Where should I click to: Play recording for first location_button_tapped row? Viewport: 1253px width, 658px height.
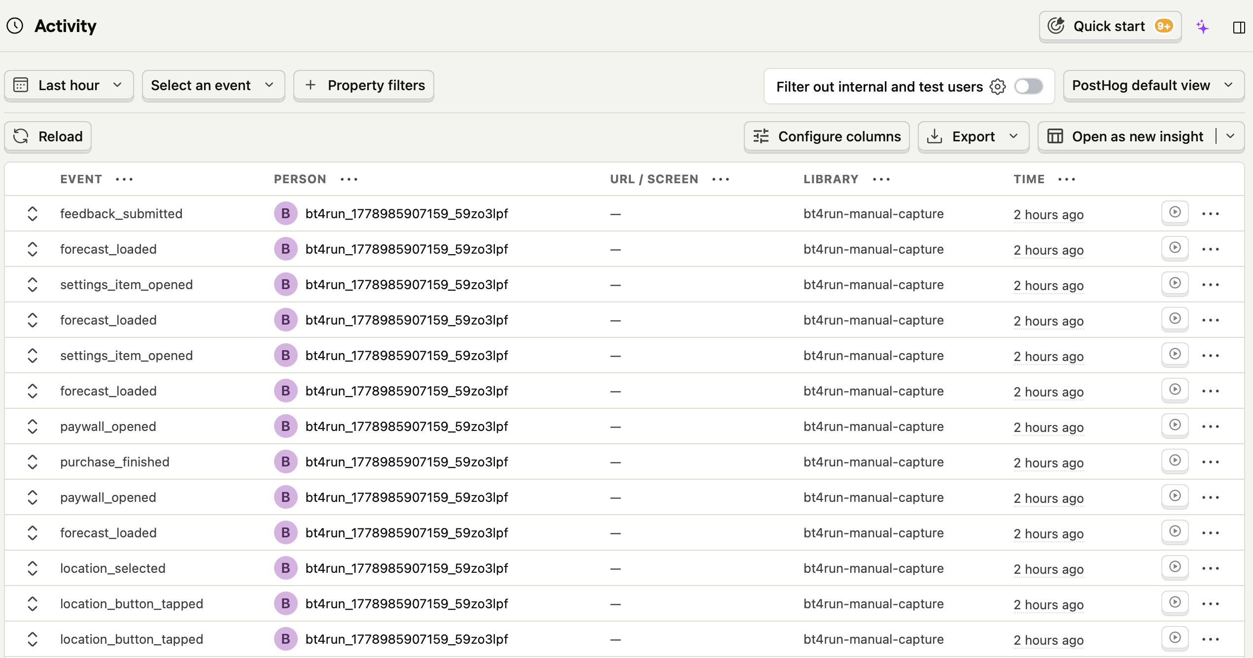click(1175, 602)
